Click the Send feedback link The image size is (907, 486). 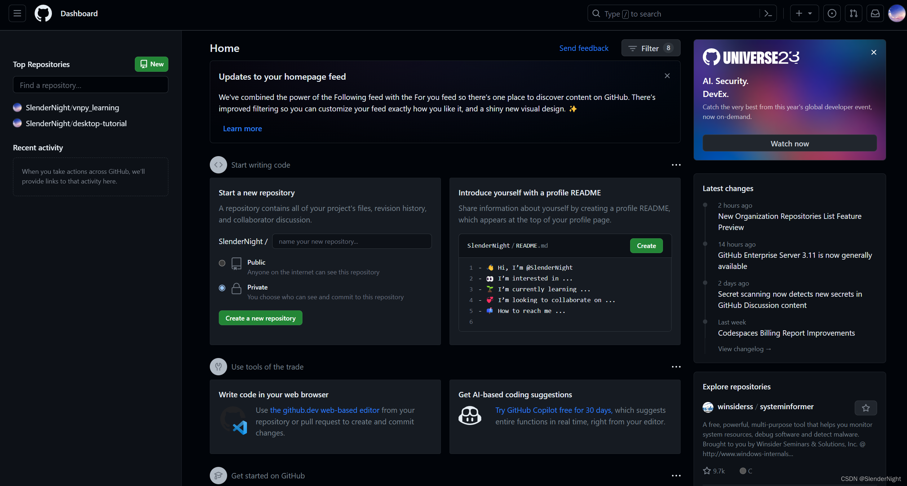pyautogui.click(x=584, y=48)
